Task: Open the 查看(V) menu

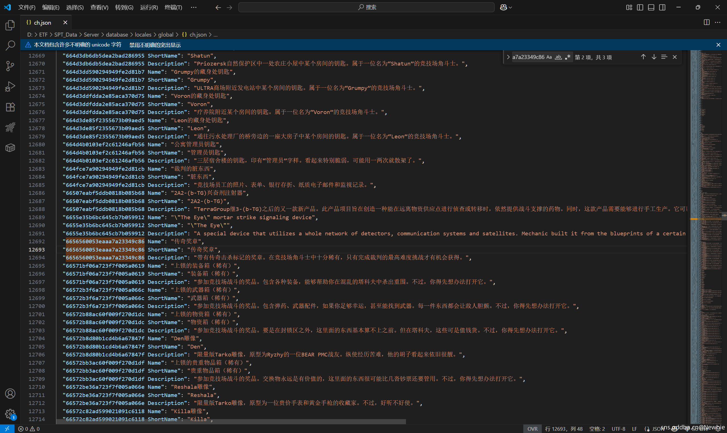Action: (99, 7)
